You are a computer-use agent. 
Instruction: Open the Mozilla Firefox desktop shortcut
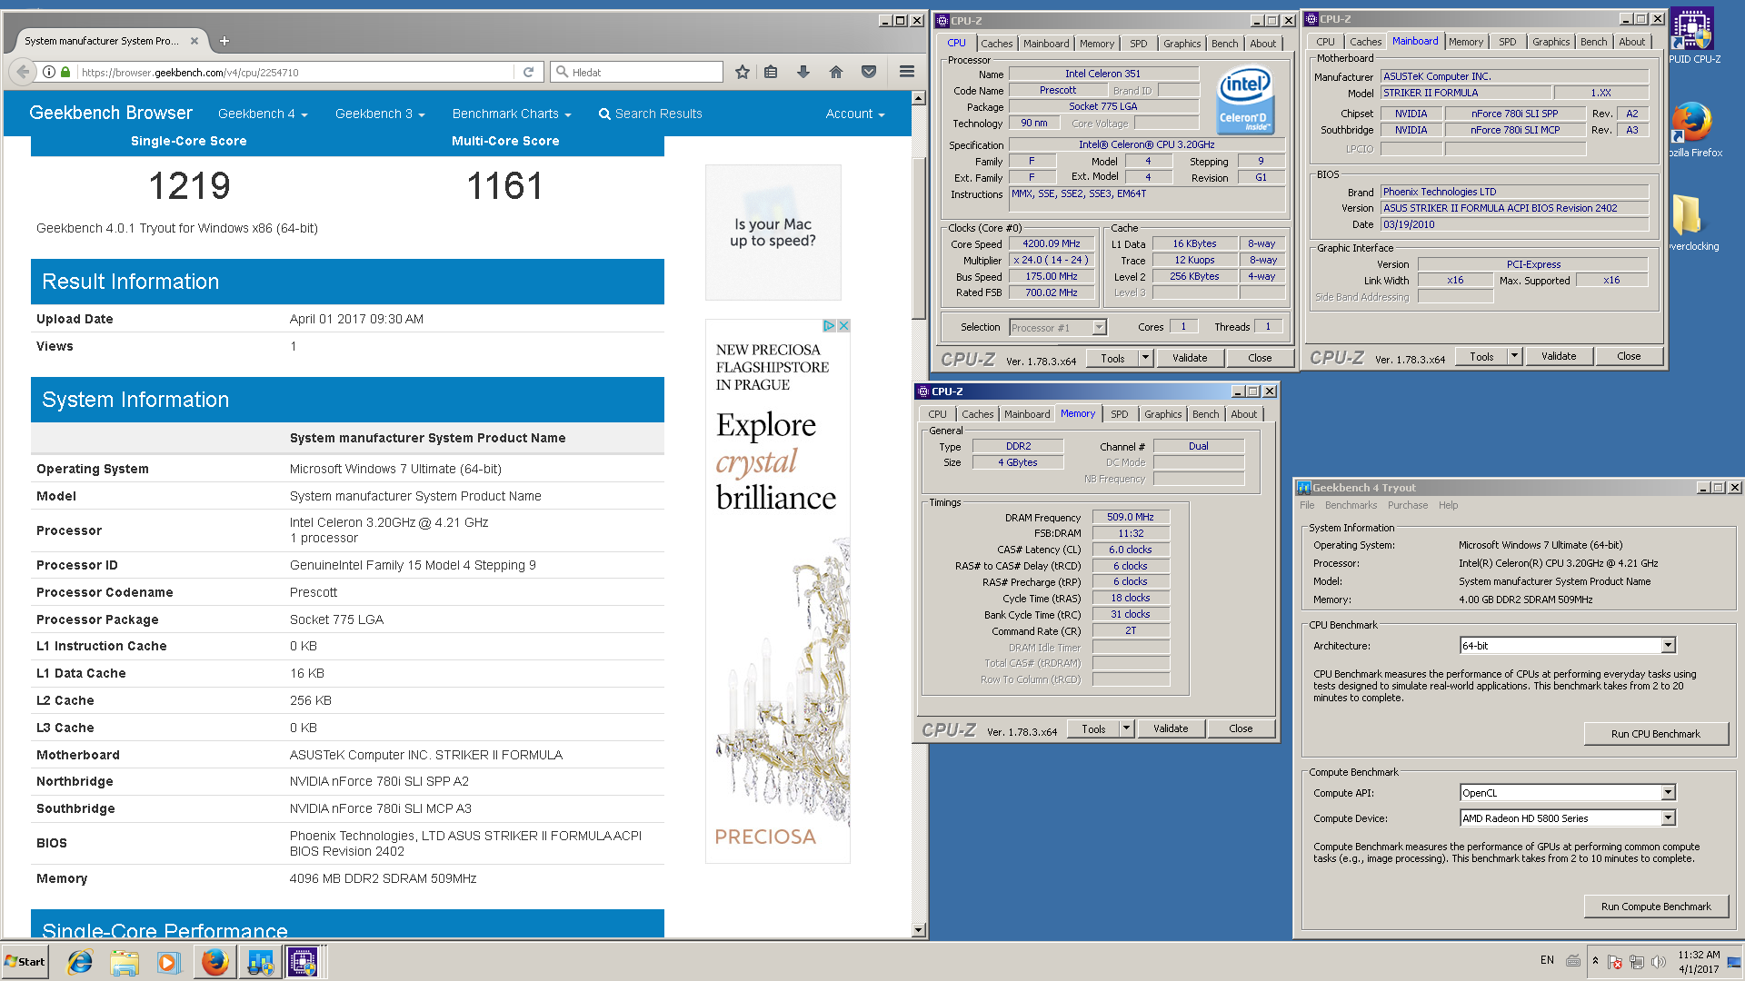[x=1695, y=129]
